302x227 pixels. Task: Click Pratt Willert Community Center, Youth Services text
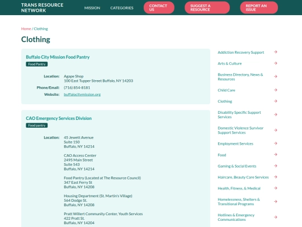(103, 214)
